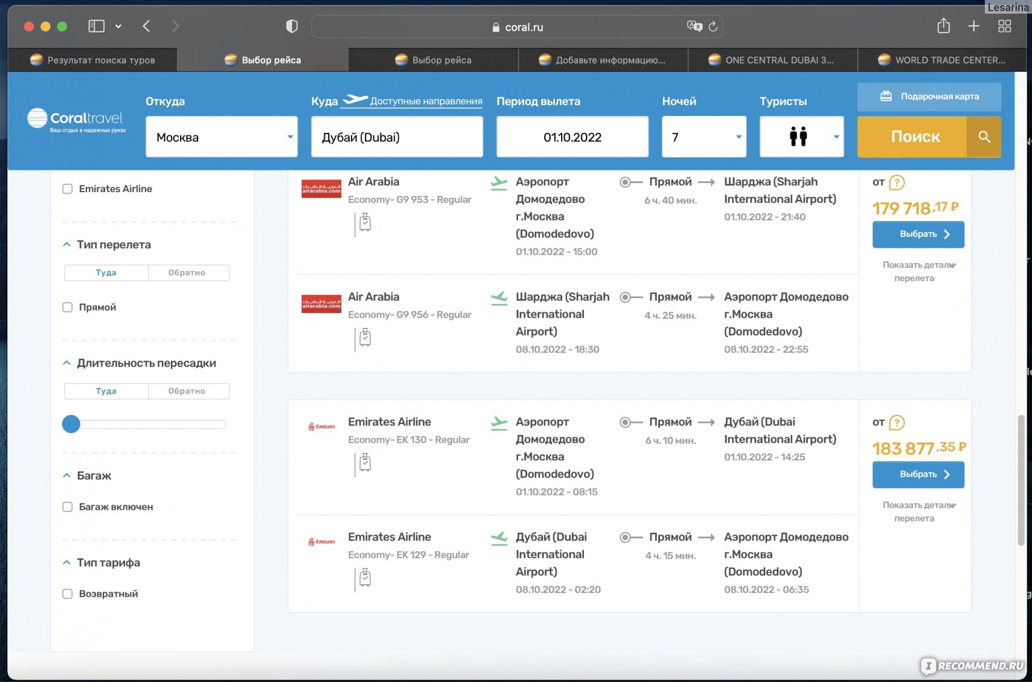Viewport: 1032px width, 682px height.
Task: Select Обратно under Длительность пересадки
Action: (189, 391)
